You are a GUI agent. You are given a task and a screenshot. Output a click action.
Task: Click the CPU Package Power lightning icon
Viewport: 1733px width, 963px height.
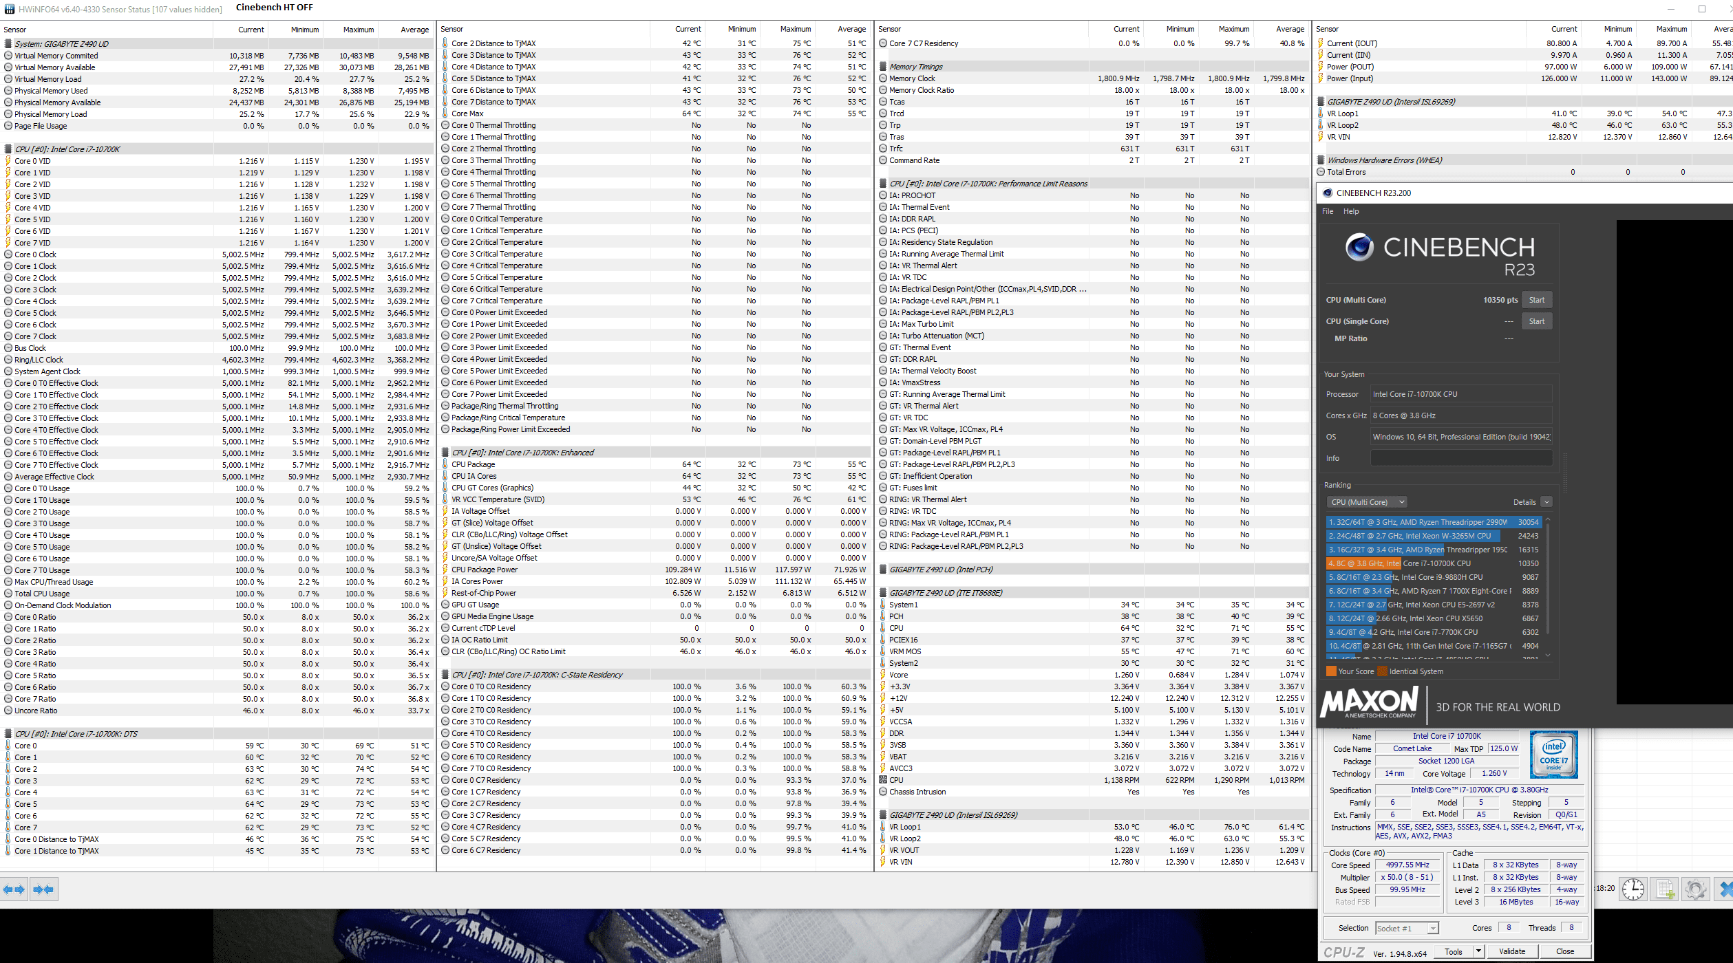(445, 570)
